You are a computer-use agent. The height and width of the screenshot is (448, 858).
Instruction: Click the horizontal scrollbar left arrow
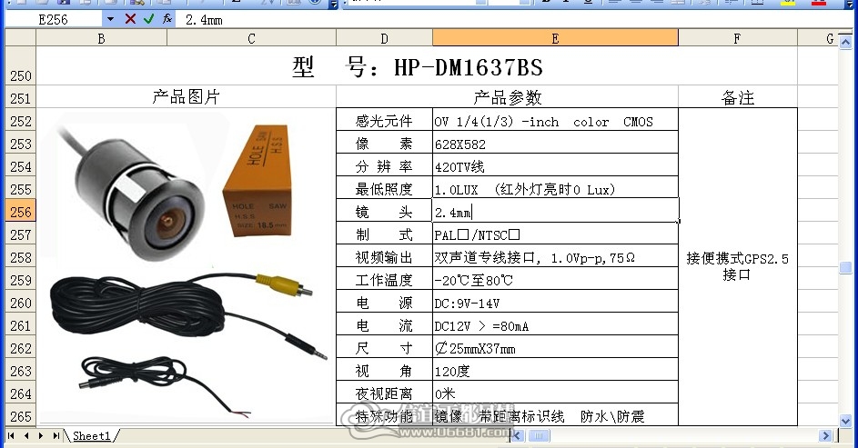(x=517, y=436)
